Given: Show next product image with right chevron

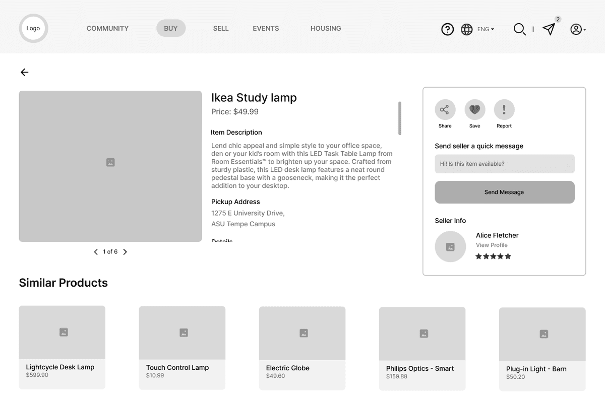Looking at the screenshot, I should coord(125,252).
